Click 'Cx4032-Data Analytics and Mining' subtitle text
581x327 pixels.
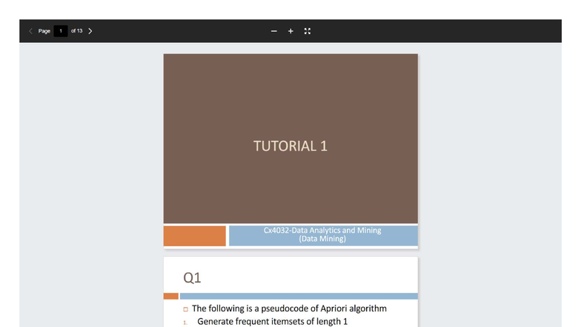pyautogui.click(x=322, y=230)
